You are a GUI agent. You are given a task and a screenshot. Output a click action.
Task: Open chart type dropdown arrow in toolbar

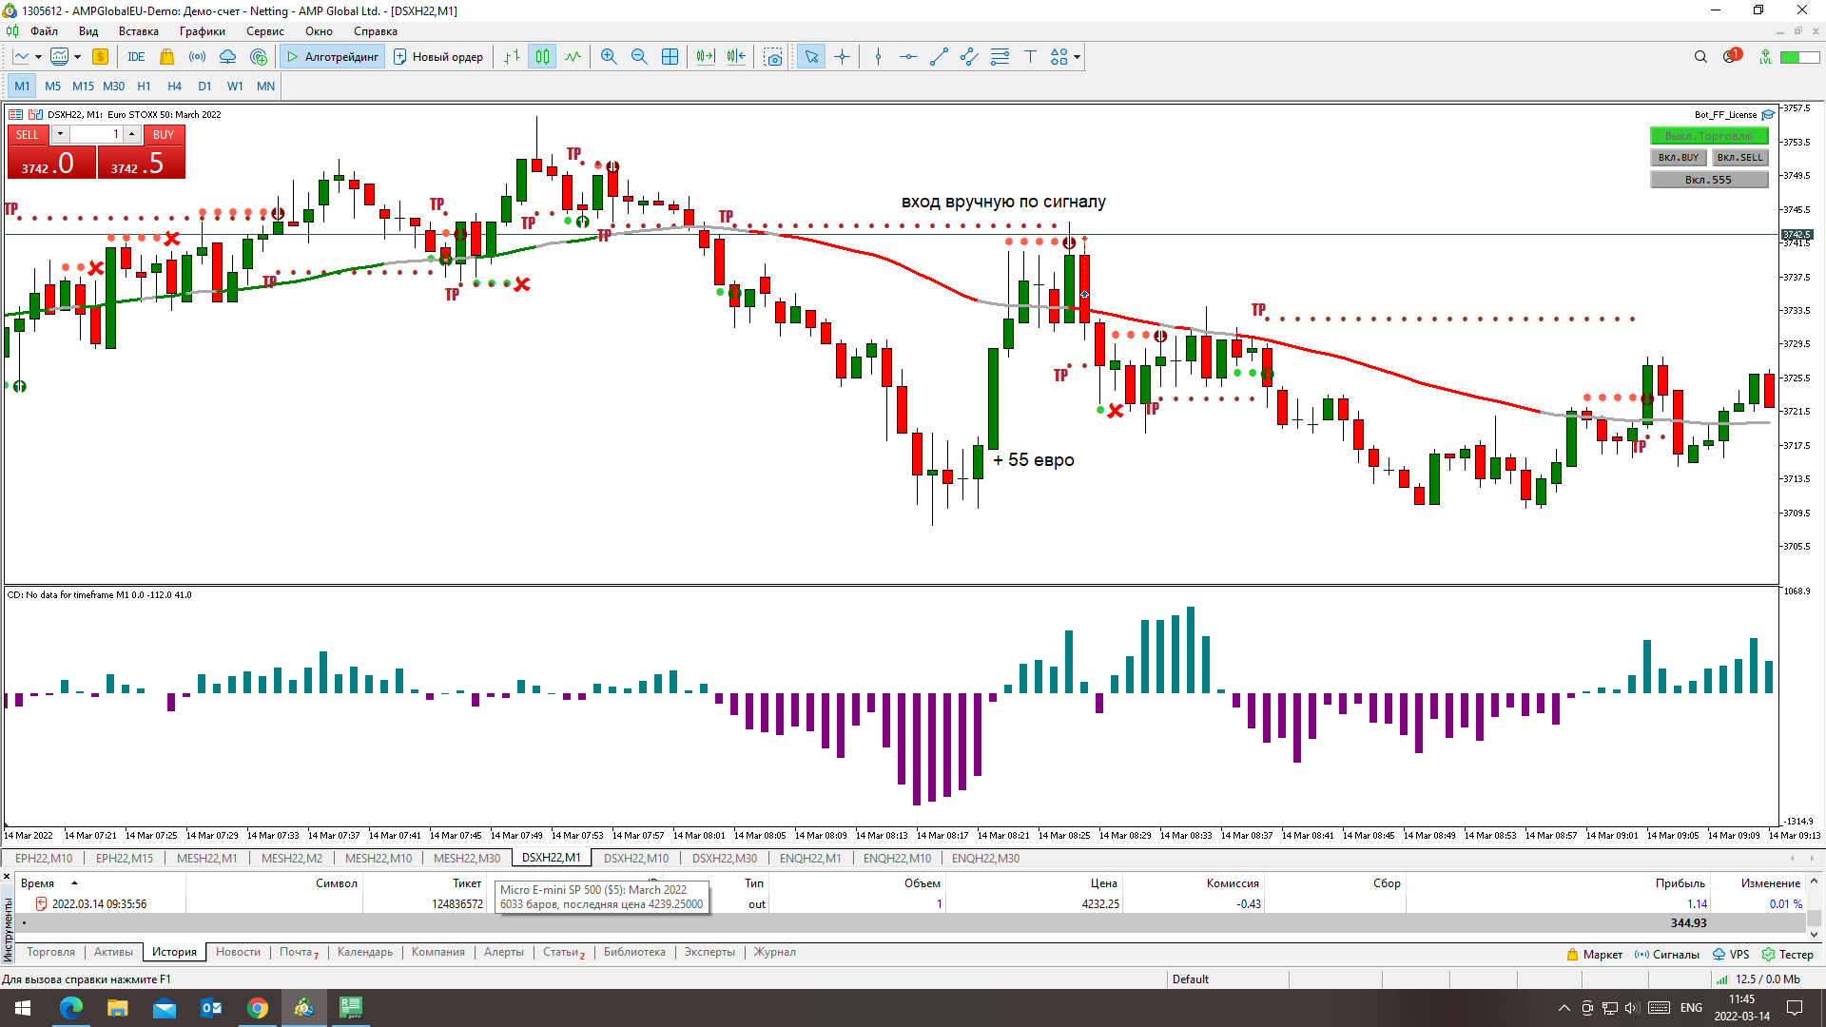coord(38,57)
